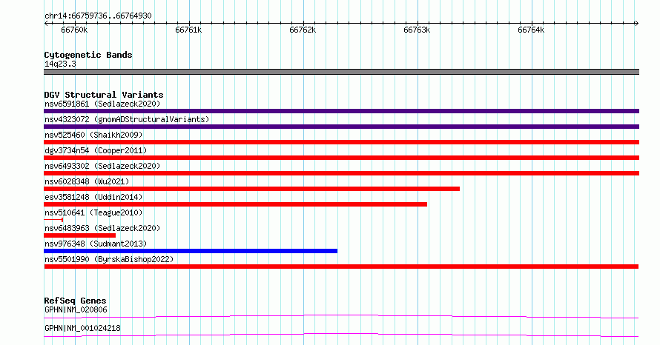Open the GPHN|NM_001024218 transcript label
Viewport: 660px width, 345px height.
(82, 328)
